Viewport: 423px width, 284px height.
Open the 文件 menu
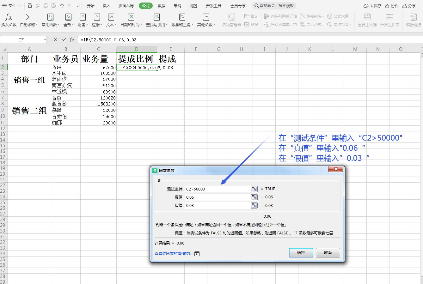pyautogui.click(x=12, y=6)
